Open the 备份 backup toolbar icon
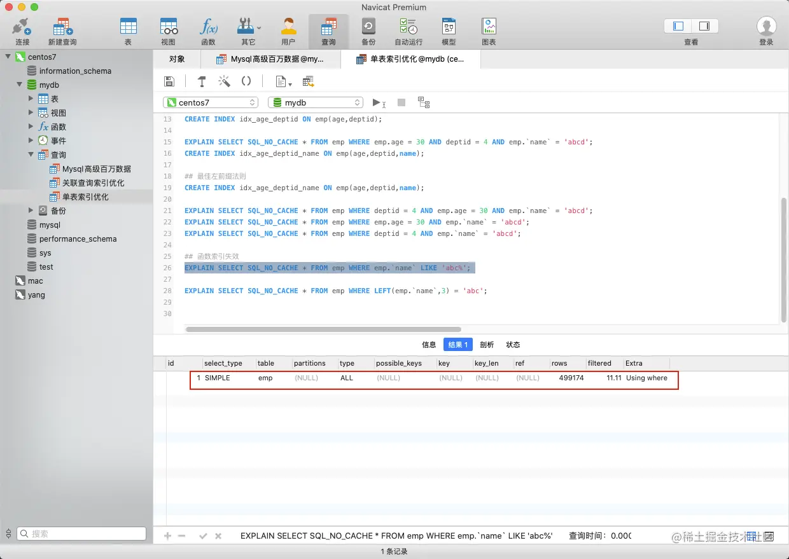Image resolution: width=789 pixels, height=559 pixels. coord(368,31)
